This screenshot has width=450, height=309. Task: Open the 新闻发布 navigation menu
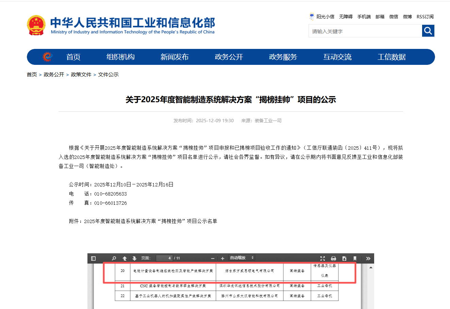click(x=174, y=57)
